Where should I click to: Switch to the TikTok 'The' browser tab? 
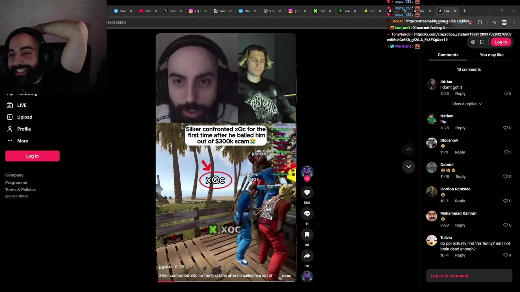[421, 11]
